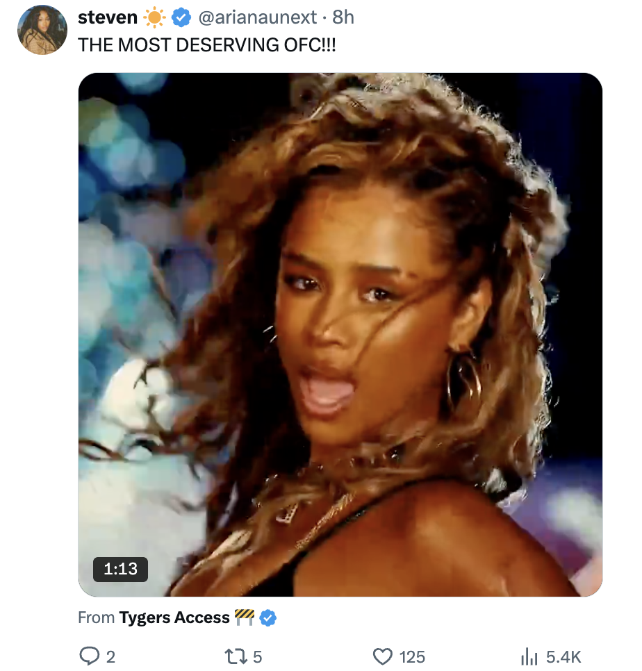Image resolution: width=642 pixels, height=671 pixels.
Task: Open the Tygers Access source account
Action: click(x=174, y=618)
